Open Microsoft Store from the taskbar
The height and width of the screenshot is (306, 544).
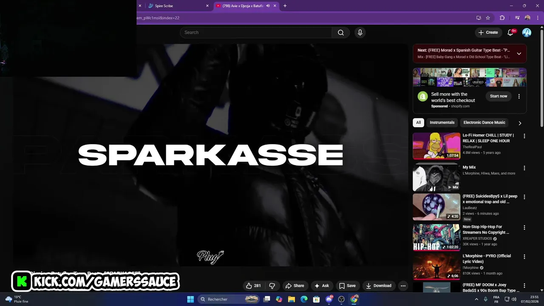click(x=316, y=299)
